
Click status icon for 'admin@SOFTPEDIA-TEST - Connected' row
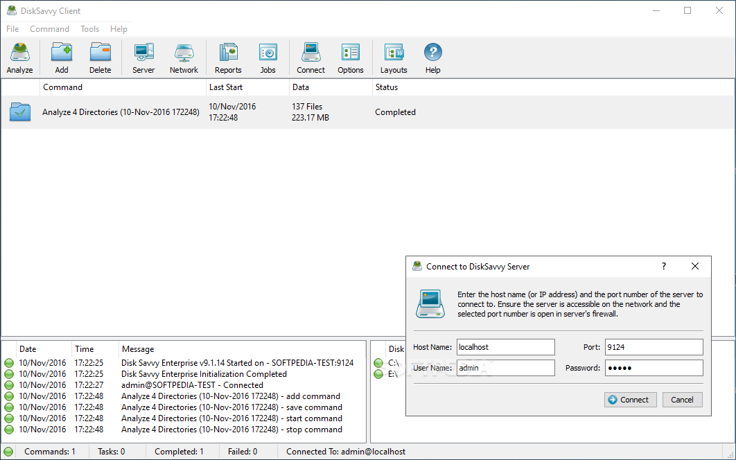click(x=9, y=385)
